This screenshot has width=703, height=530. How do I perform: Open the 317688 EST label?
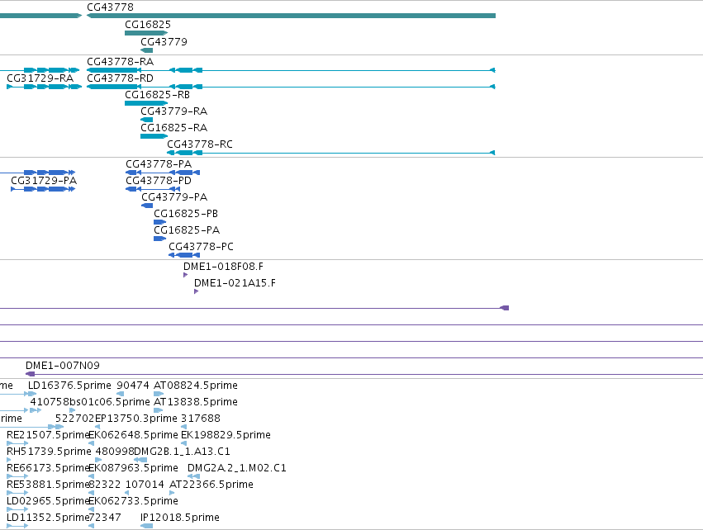pos(201,419)
